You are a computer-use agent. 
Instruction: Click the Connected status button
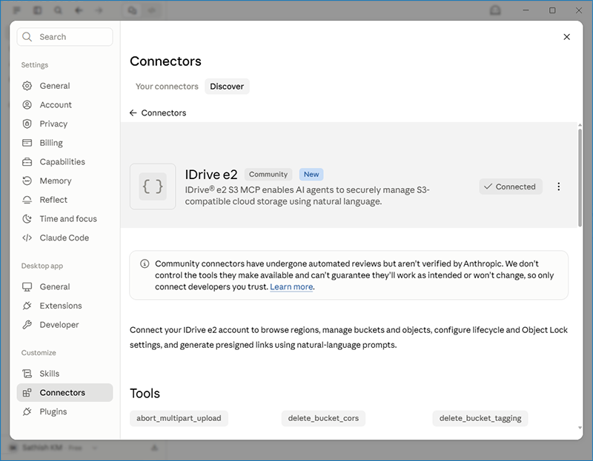tap(511, 186)
